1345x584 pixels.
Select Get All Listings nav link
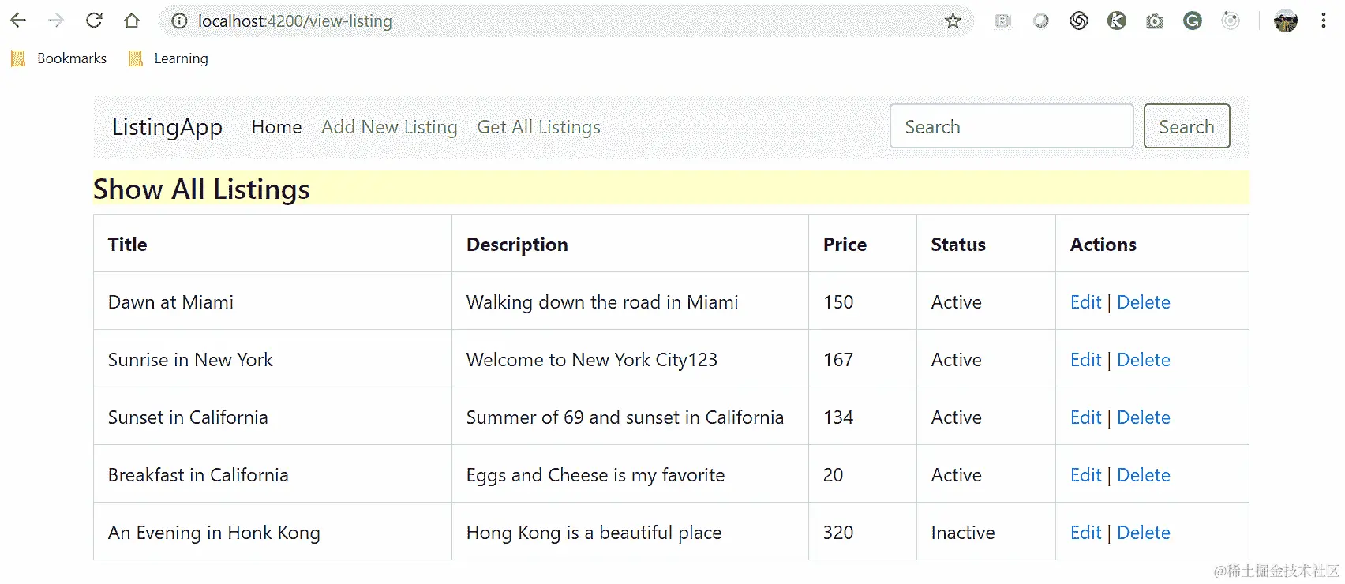click(538, 127)
